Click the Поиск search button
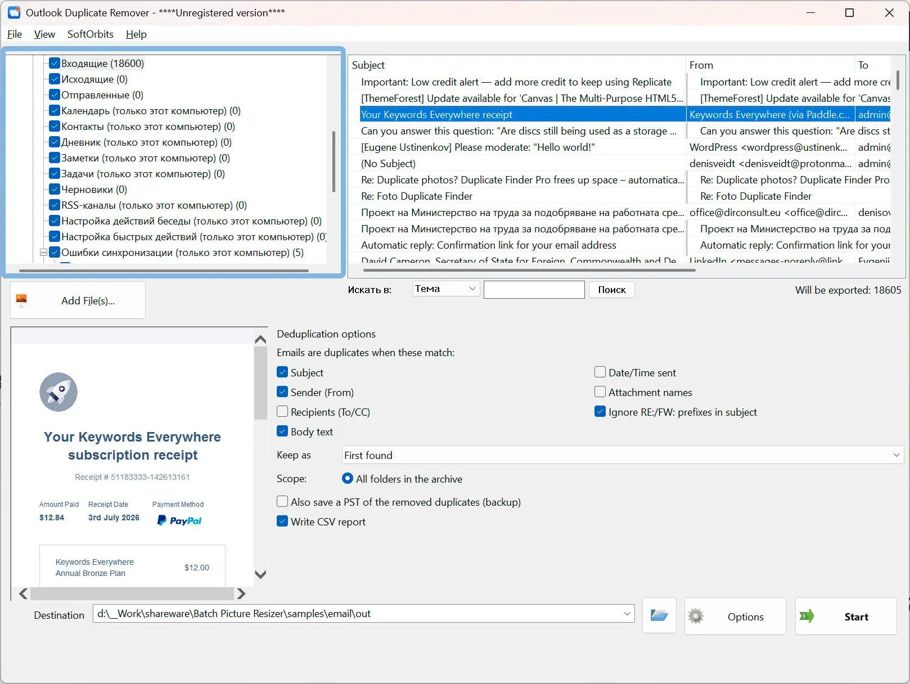 click(612, 290)
